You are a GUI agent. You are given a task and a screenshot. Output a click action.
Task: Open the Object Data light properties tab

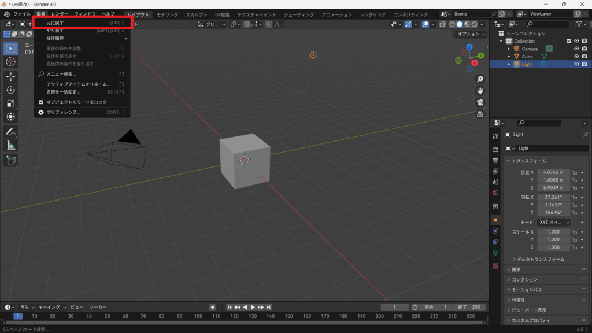coord(495,253)
